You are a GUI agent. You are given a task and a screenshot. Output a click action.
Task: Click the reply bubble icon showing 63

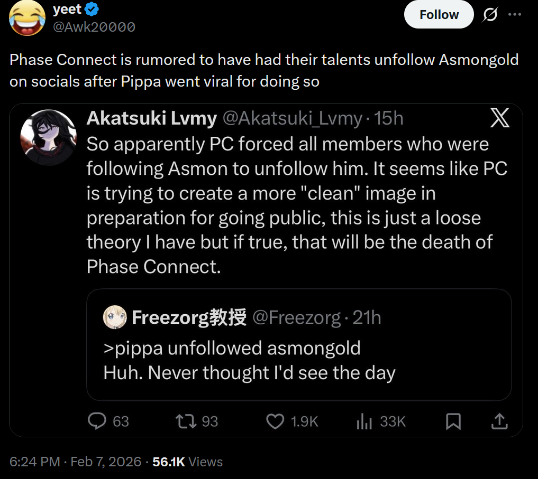pos(97,421)
